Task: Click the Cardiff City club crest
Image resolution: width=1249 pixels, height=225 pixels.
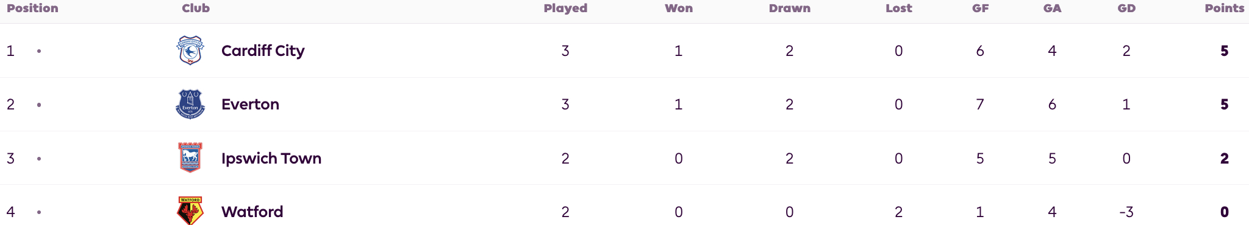Action: tap(190, 50)
